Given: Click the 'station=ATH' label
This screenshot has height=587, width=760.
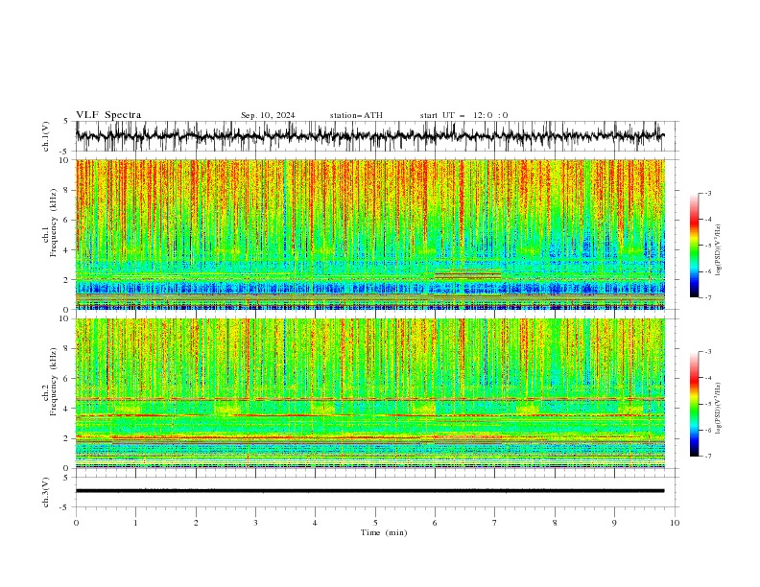Looking at the screenshot, I should [356, 115].
